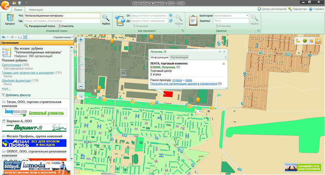
Task: Open Заметки group dialog launcher
Action: point(258,30)
